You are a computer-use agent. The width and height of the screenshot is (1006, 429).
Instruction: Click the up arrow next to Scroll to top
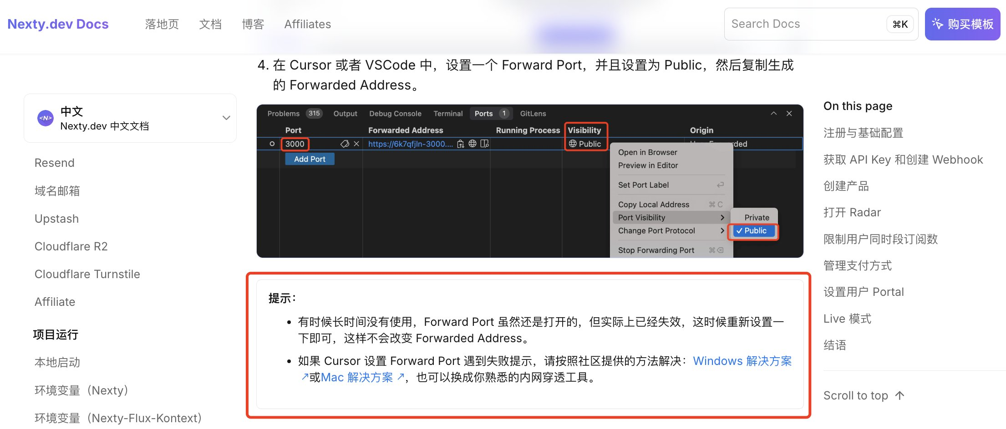(x=899, y=395)
